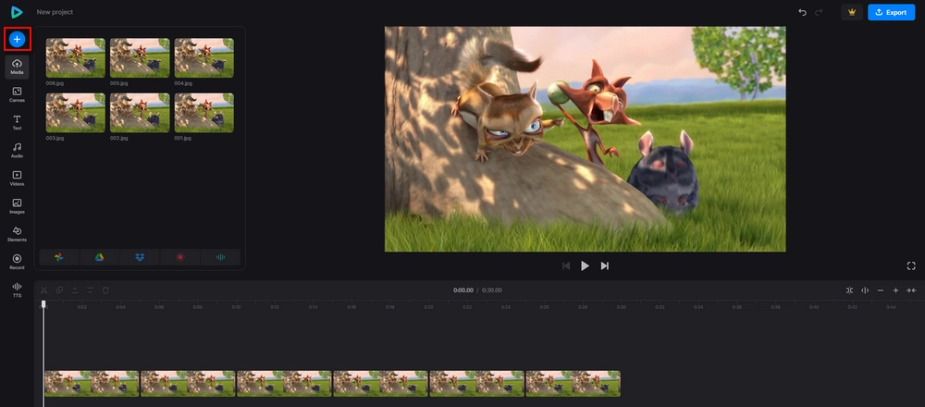Click the red record icon below the media list

pyautogui.click(x=180, y=257)
